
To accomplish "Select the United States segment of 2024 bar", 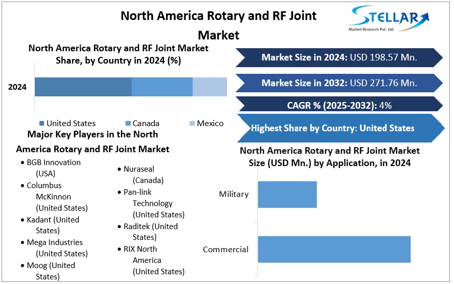I will tap(83, 87).
